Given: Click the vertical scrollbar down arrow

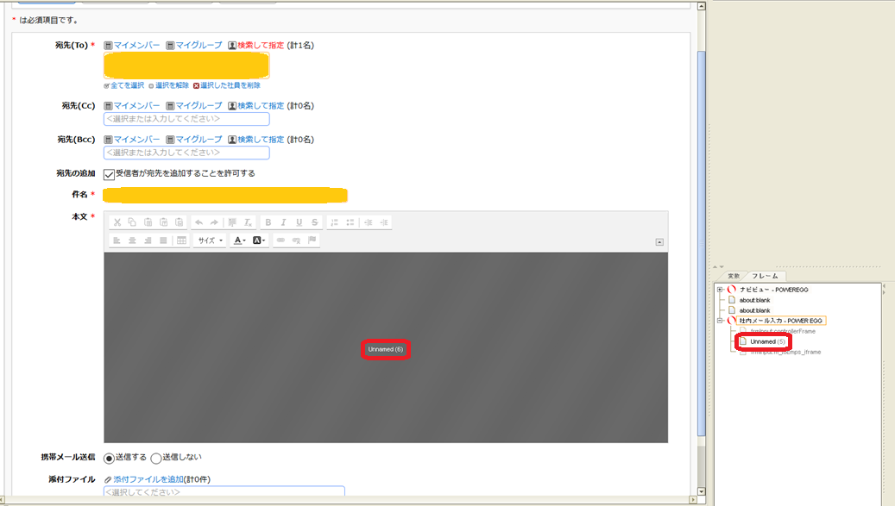Looking at the screenshot, I should tap(702, 491).
